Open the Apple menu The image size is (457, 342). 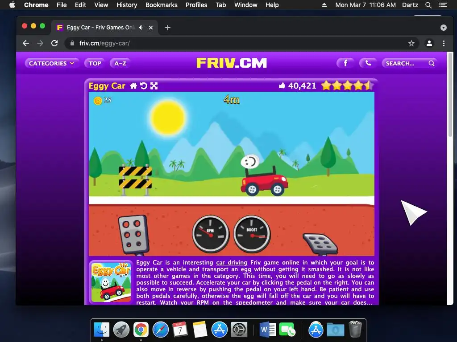coord(12,5)
